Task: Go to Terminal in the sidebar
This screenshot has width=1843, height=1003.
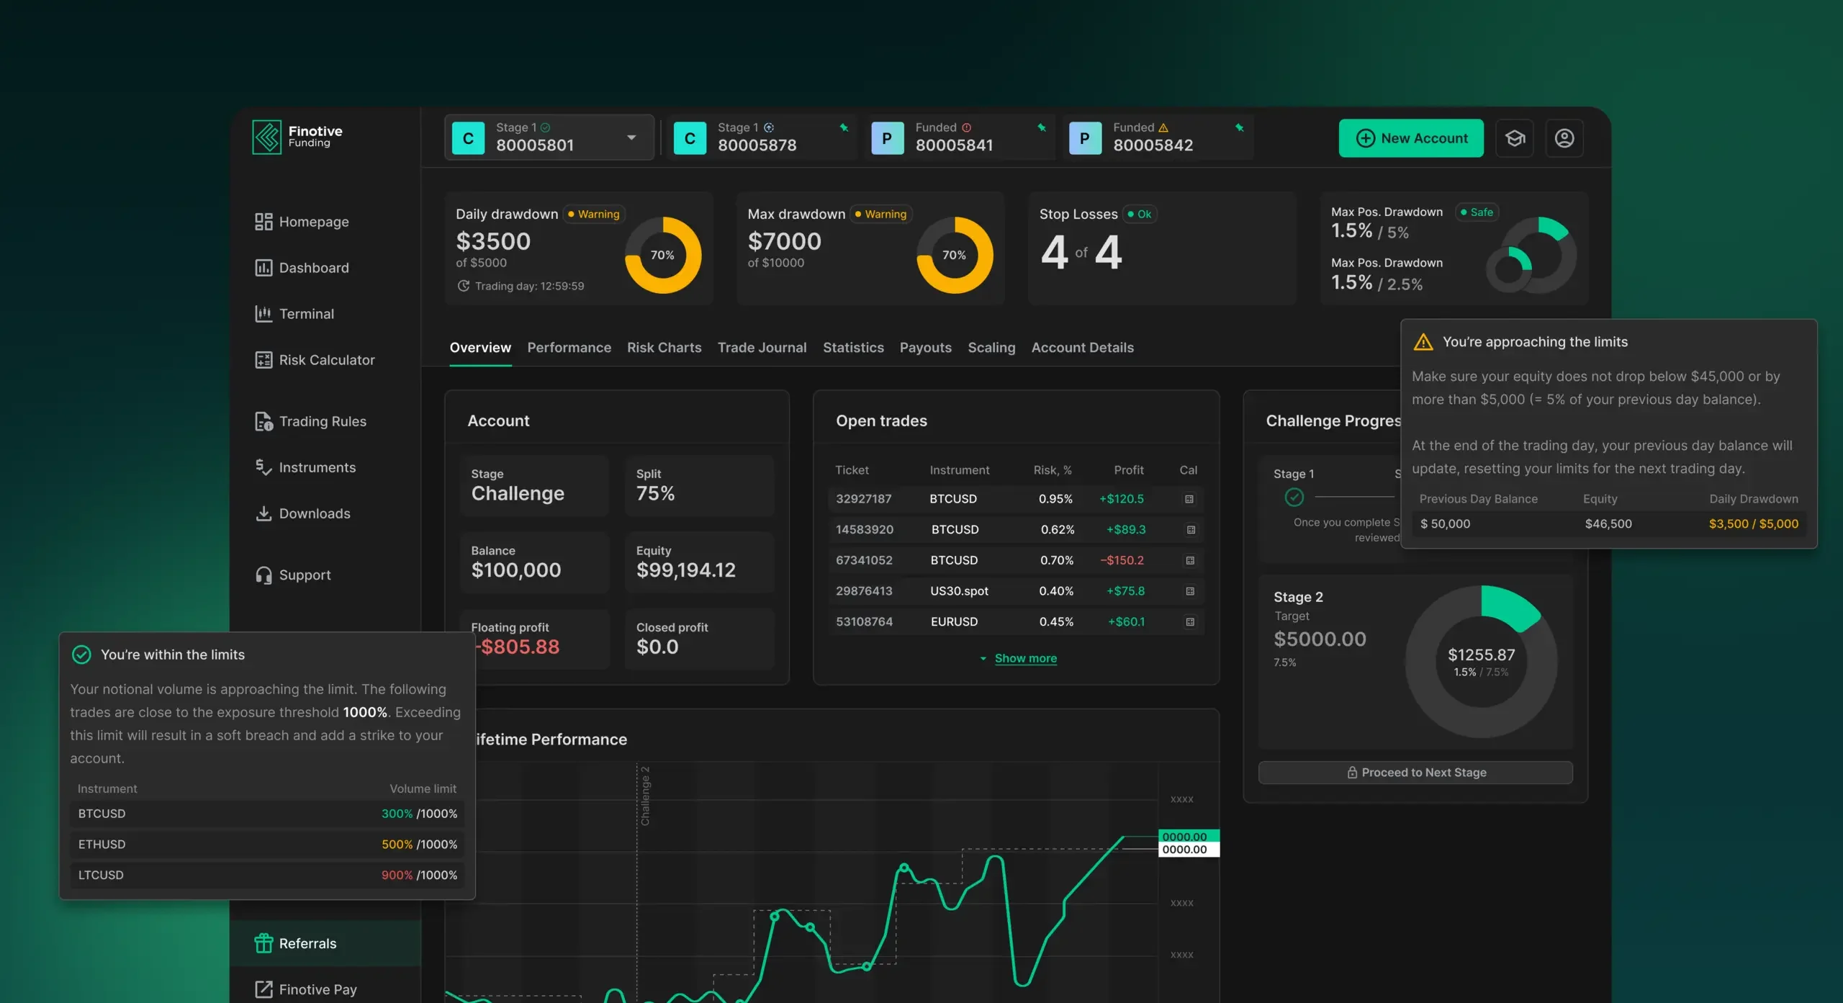Action: 294,314
